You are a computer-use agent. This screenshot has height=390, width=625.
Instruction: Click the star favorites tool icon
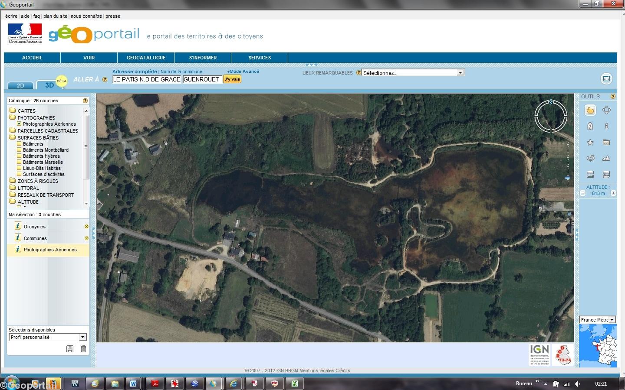point(590,143)
